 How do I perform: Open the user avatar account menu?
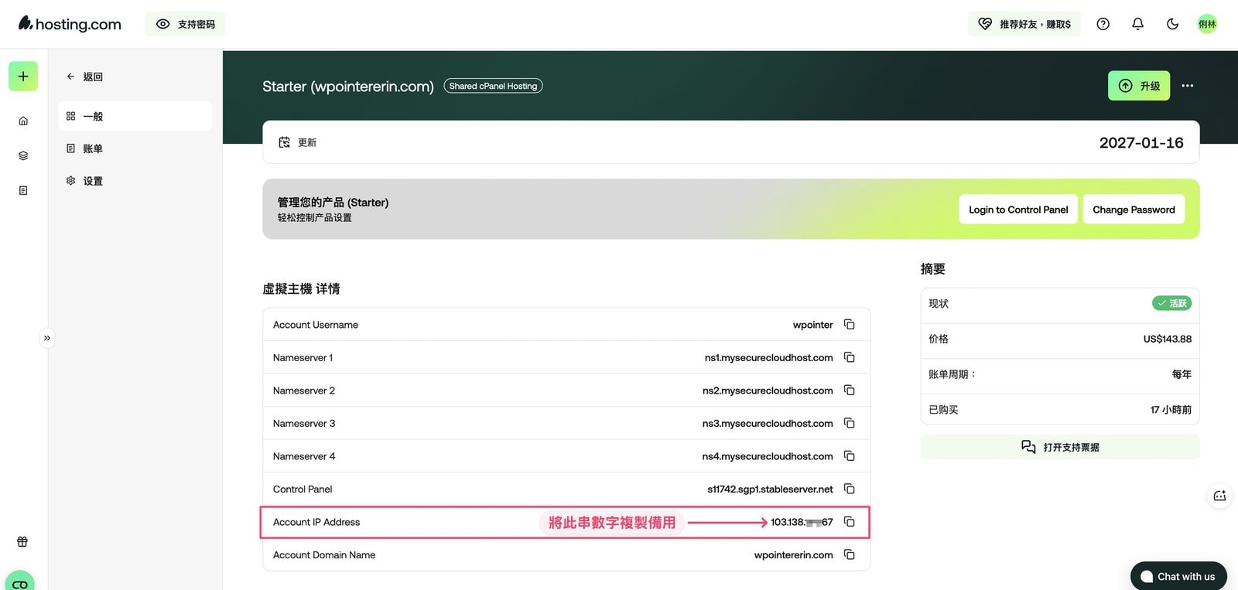[x=1207, y=24]
